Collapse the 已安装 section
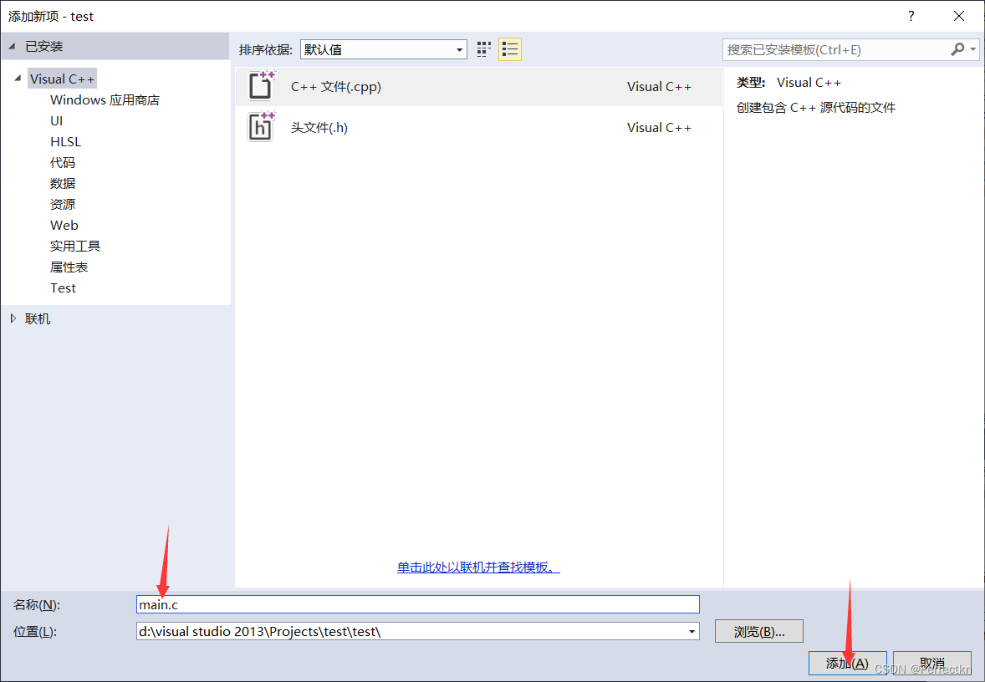 pos(12,46)
